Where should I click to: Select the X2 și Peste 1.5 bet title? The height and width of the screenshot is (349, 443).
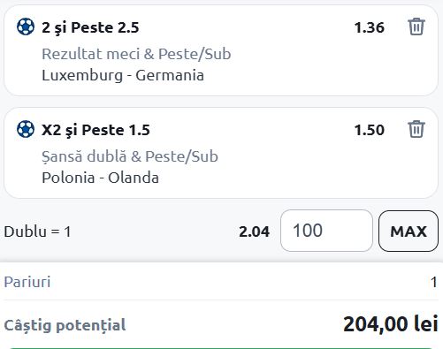point(95,130)
